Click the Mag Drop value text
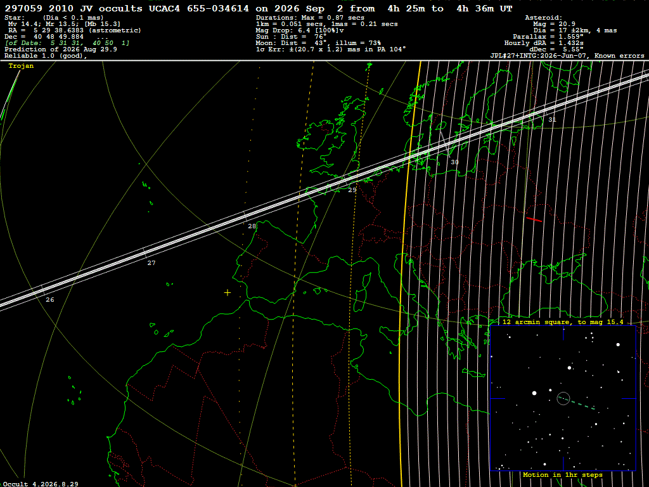 [300, 30]
